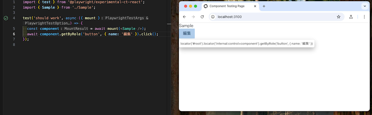Minimize Chrome window with yellow button

[191, 6]
